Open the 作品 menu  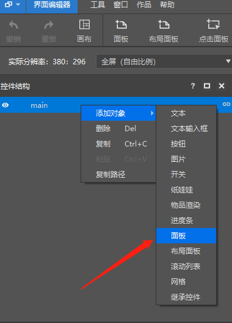pos(144,4)
